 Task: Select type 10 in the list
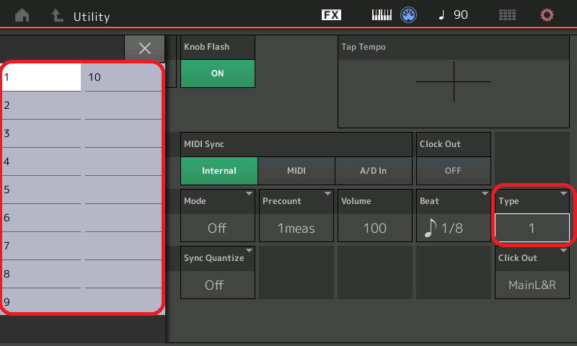pos(123,77)
